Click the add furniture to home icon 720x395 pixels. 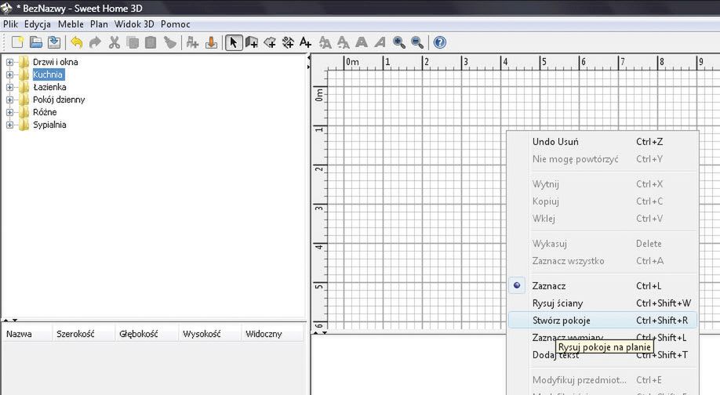pyautogui.click(x=192, y=42)
